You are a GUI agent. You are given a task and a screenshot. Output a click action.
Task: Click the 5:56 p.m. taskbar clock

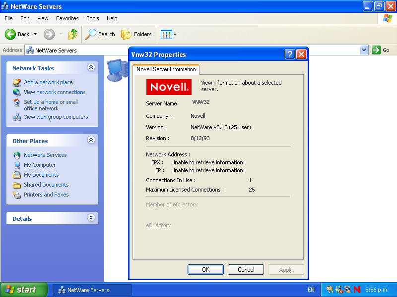(377, 290)
